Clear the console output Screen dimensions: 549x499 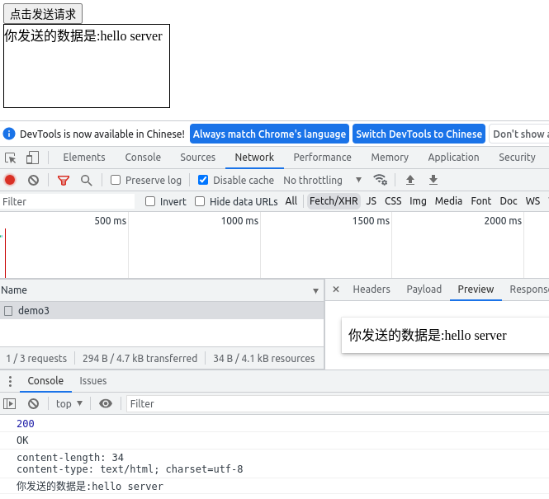coord(33,404)
